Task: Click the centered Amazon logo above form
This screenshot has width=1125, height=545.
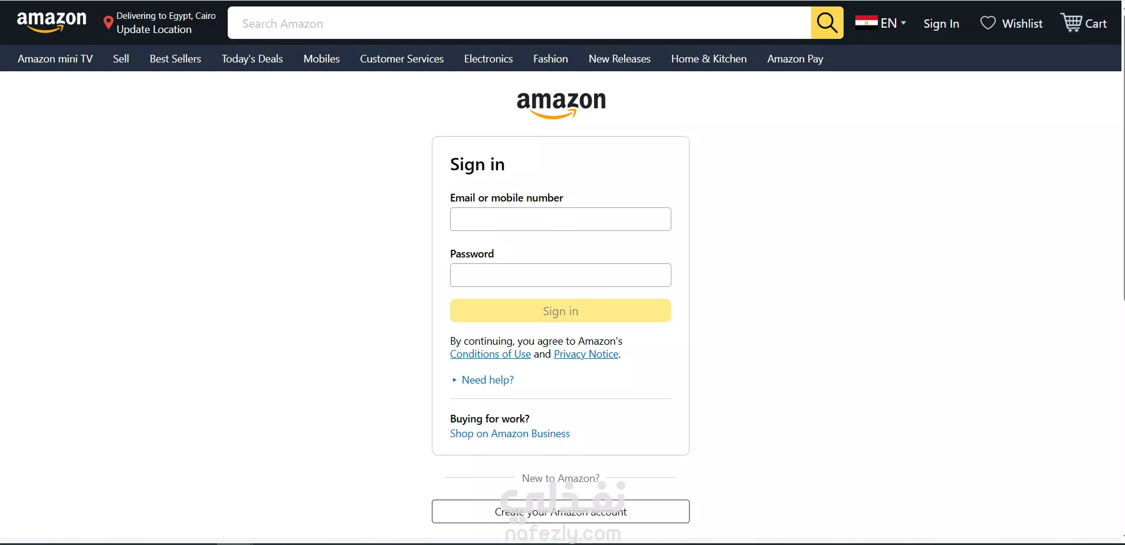Action: pyautogui.click(x=561, y=105)
